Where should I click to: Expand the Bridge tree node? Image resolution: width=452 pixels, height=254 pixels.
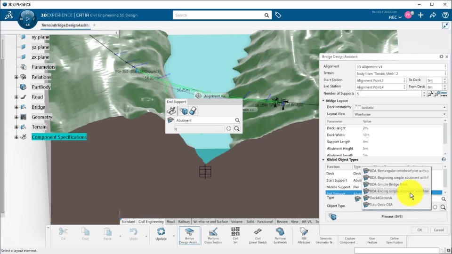(x=16, y=107)
